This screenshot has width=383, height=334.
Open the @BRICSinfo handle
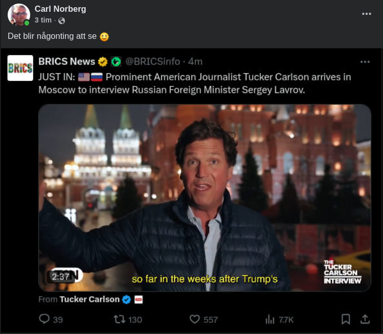(x=152, y=61)
